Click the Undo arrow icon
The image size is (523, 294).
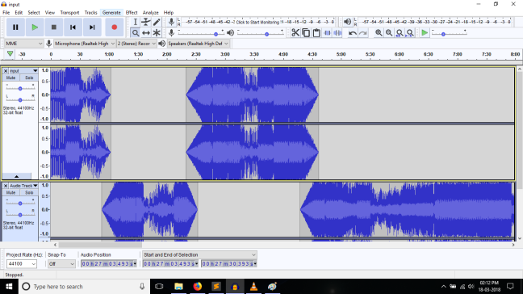[353, 32]
